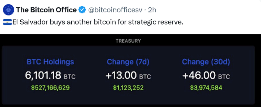Open the treasury dashboard image
This screenshot has height=107, width=261.
[130, 71]
